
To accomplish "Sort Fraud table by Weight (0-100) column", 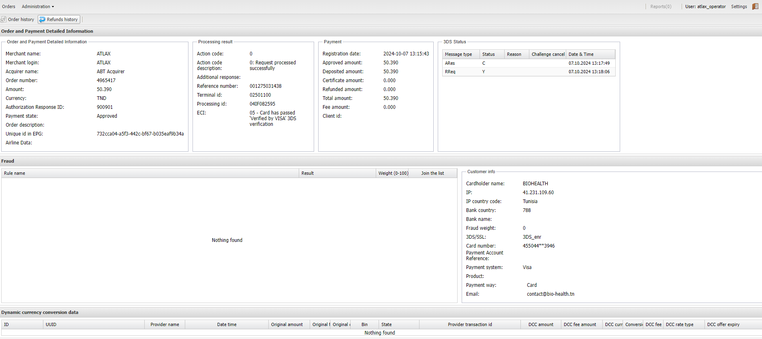I will pos(393,173).
